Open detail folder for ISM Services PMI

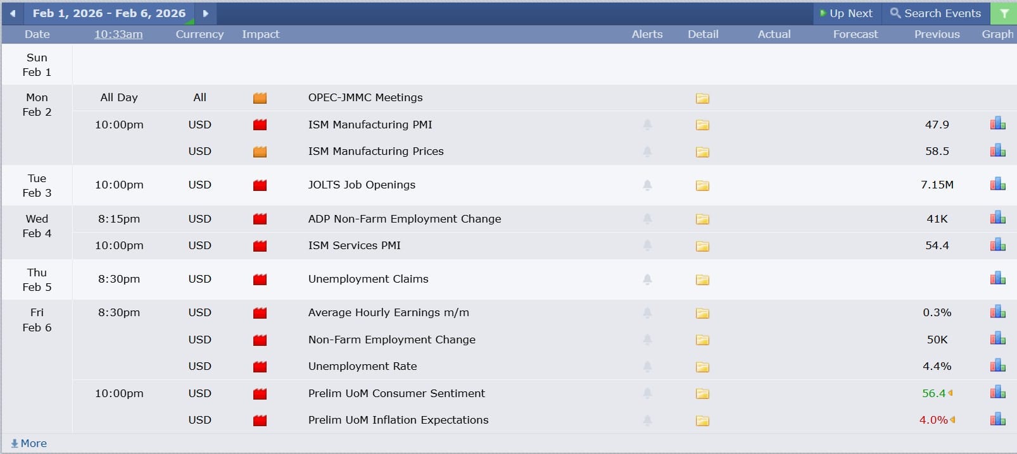pyautogui.click(x=702, y=246)
